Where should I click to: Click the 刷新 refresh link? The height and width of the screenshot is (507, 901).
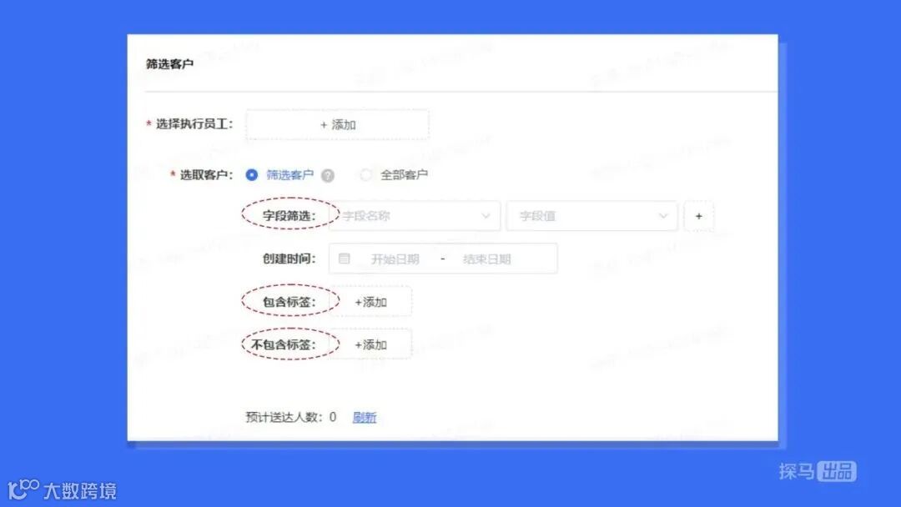tap(365, 418)
